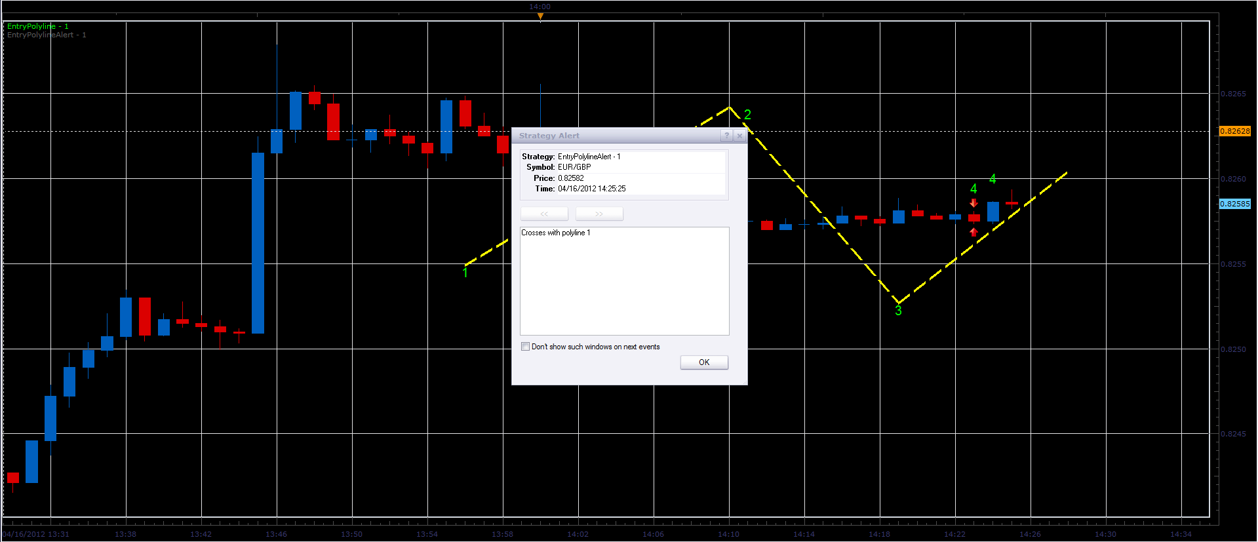This screenshot has height=542, width=1258.
Task: Go to the previous alert with '<<'
Action: point(544,214)
